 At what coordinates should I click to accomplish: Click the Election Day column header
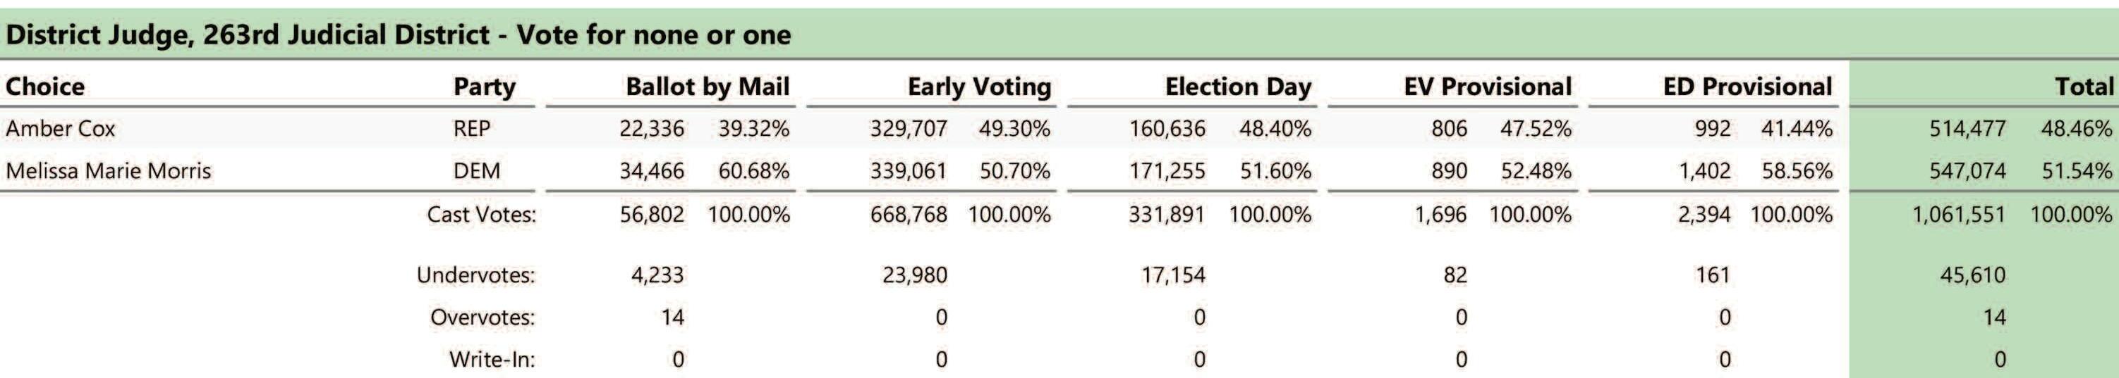click(x=1238, y=87)
